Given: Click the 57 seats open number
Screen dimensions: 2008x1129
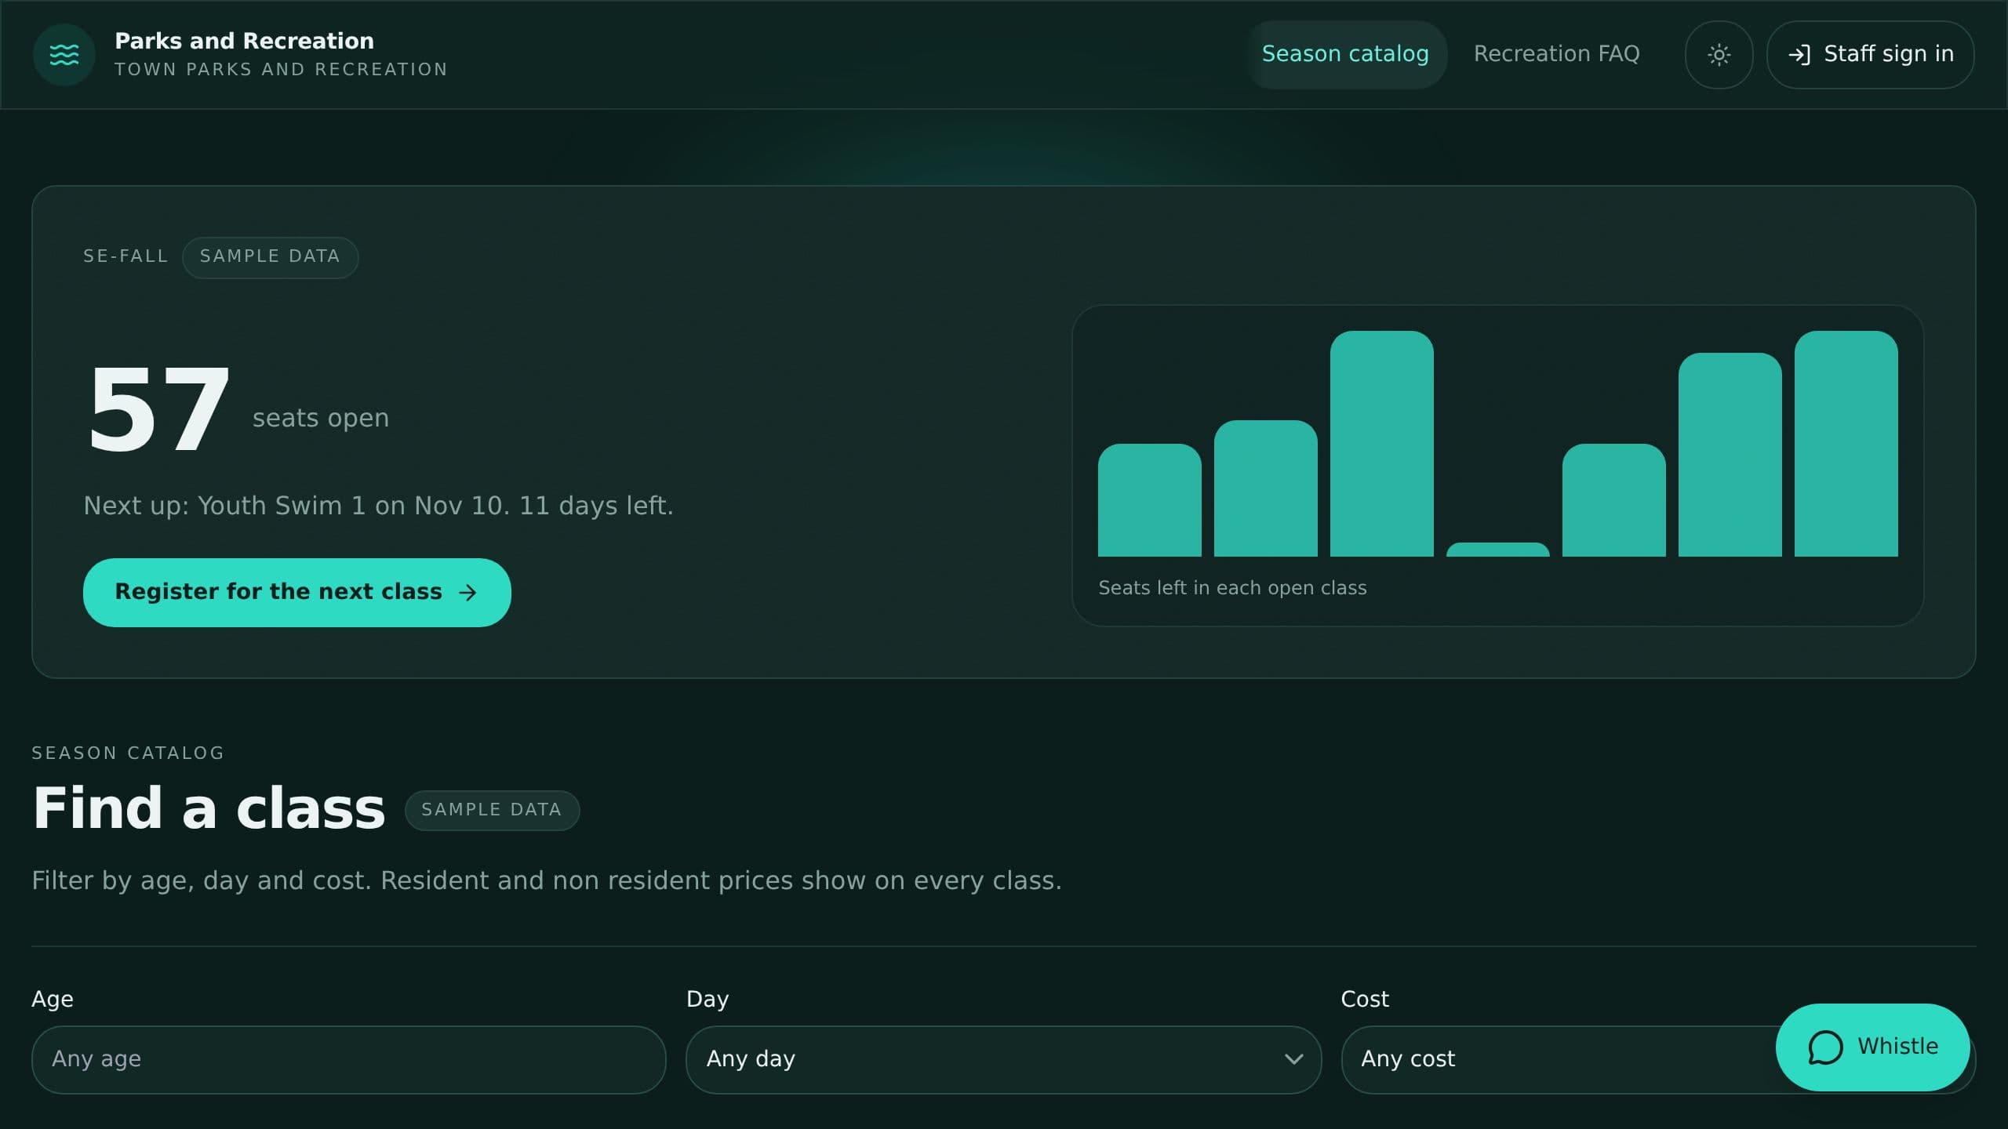Looking at the screenshot, I should 158,409.
